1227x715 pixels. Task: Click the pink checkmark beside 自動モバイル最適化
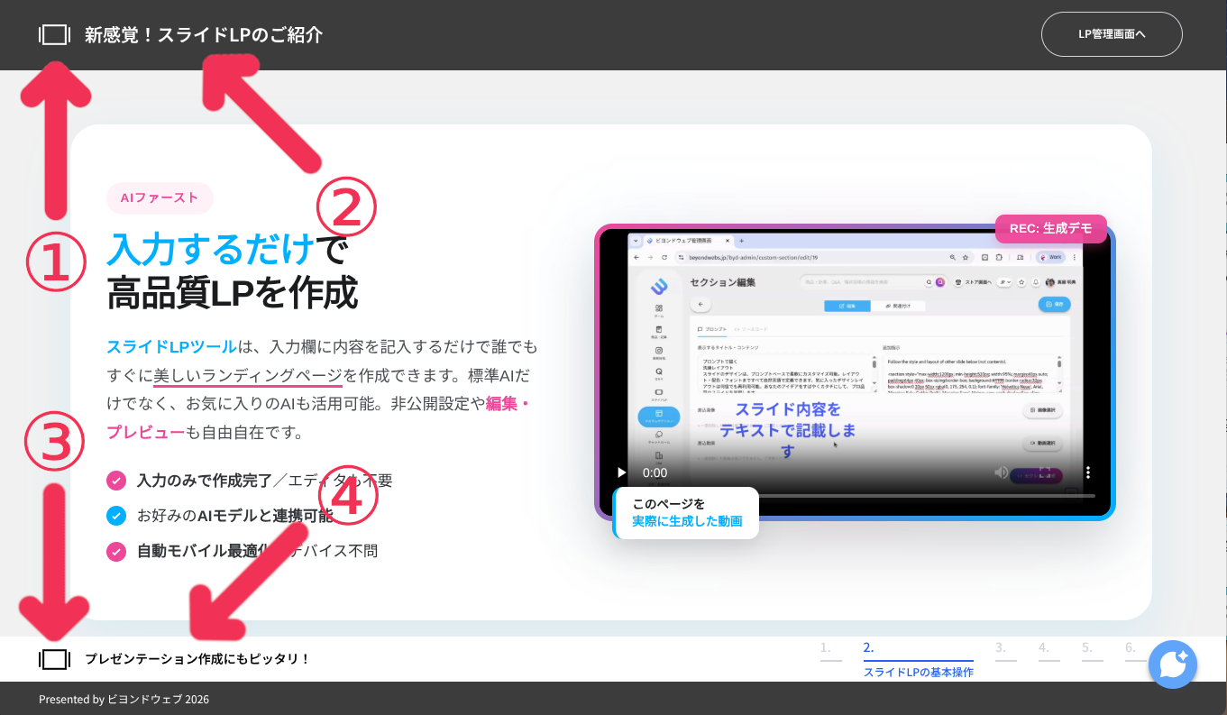[x=116, y=551]
